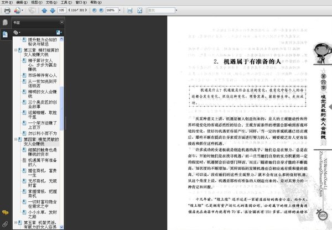This screenshot has height=230, width=332.
Task: Click the create PDF colorful icon
Action: 17,11
